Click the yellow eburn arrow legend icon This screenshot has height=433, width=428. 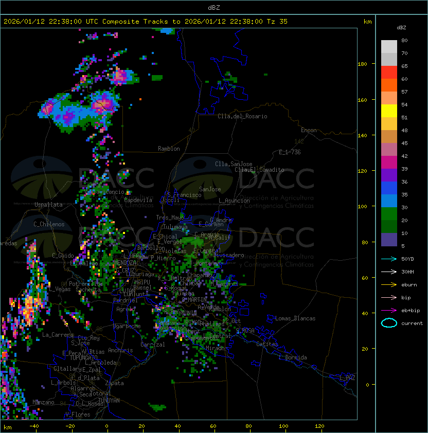[x=389, y=285]
